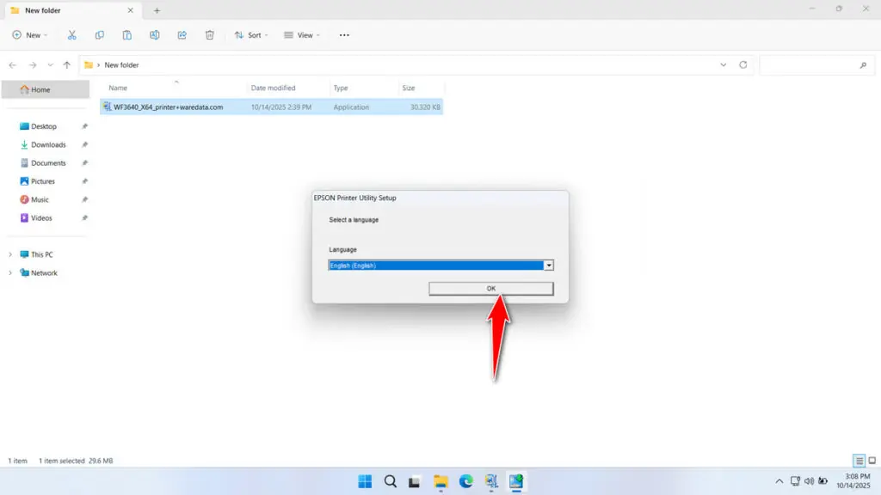Open the View menu in the toolbar
The image size is (881, 495).
303,35
